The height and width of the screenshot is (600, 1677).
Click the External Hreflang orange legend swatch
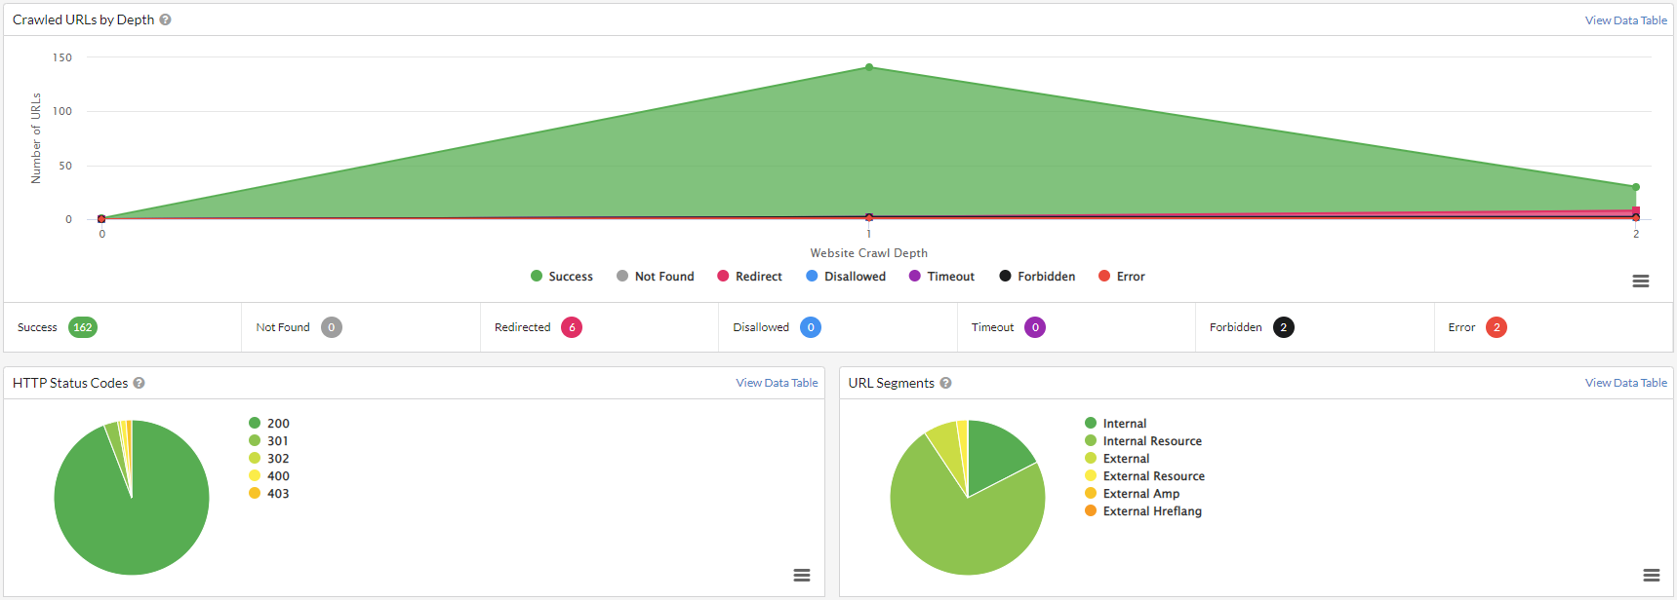(1091, 511)
